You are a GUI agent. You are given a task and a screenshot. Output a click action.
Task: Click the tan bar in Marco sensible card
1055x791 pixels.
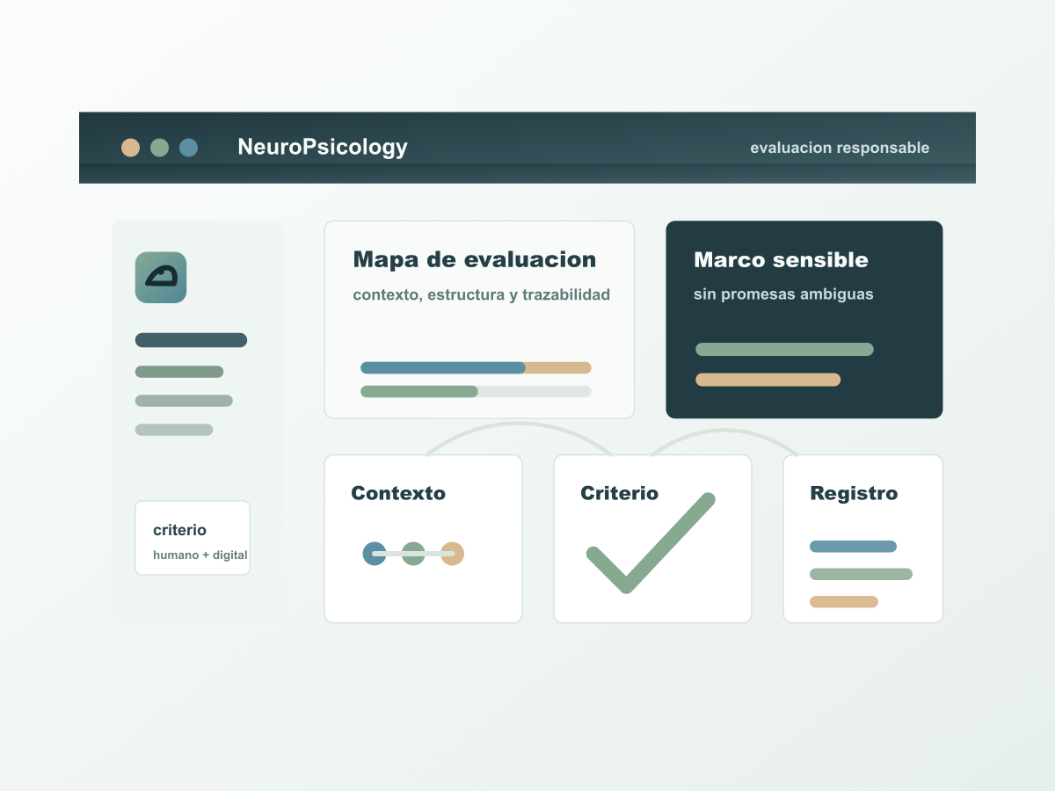(x=768, y=380)
